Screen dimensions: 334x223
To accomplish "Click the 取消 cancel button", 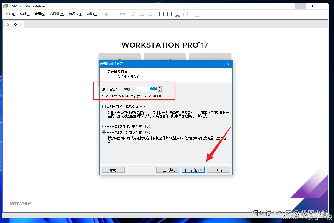I will [x=219, y=170].
